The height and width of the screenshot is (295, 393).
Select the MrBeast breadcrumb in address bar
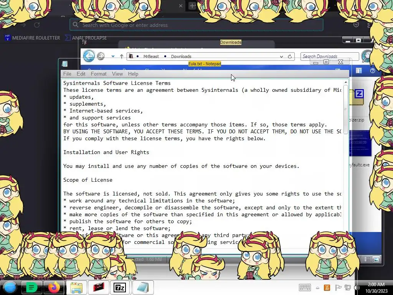click(x=151, y=56)
